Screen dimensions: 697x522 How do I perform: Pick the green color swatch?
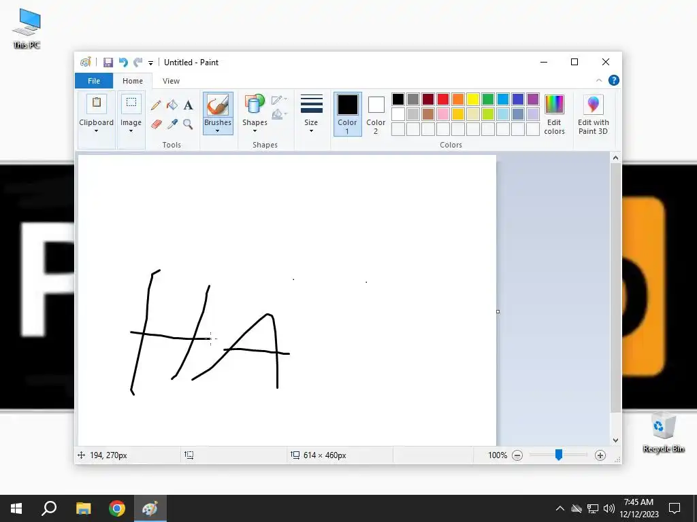pos(487,99)
